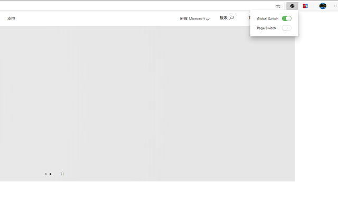Open the browser three-dot menu
Screen dimensions: 338x211
click(x=335, y=6)
